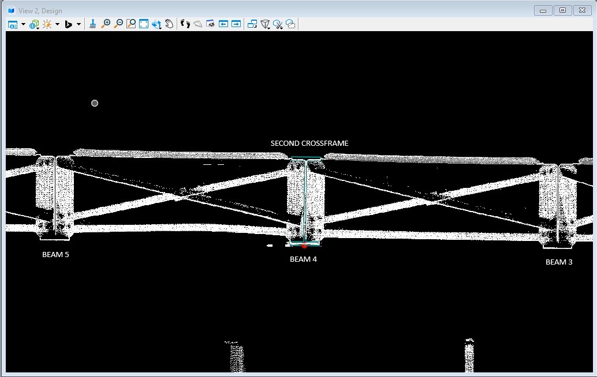This screenshot has width=597, height=377.
Task: Expand the View Attributes dropdown arrow
Action: (x=23, y=24)
